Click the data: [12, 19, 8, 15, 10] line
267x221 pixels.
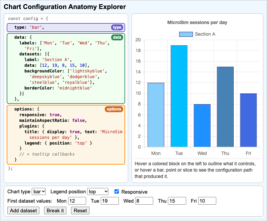click(x=57, y=65)
